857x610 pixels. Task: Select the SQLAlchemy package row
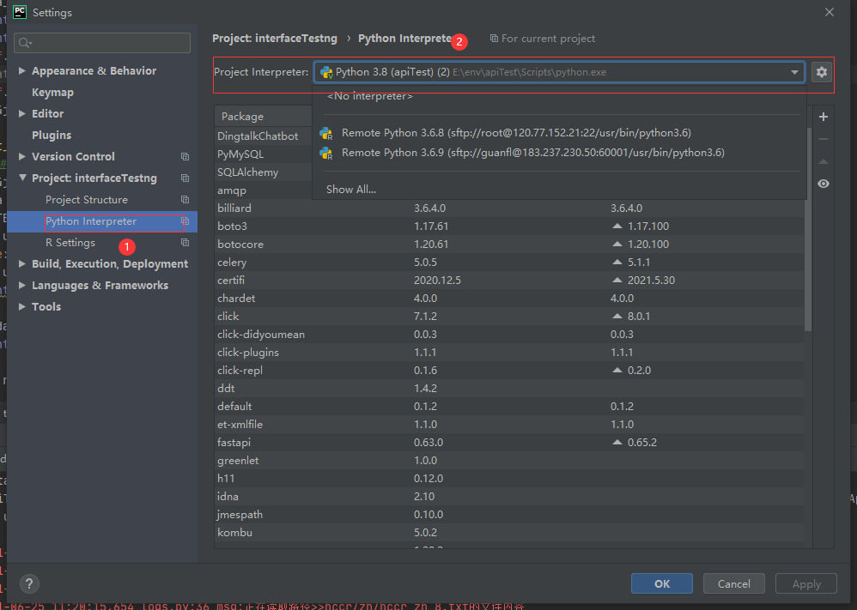click(264, 172)
